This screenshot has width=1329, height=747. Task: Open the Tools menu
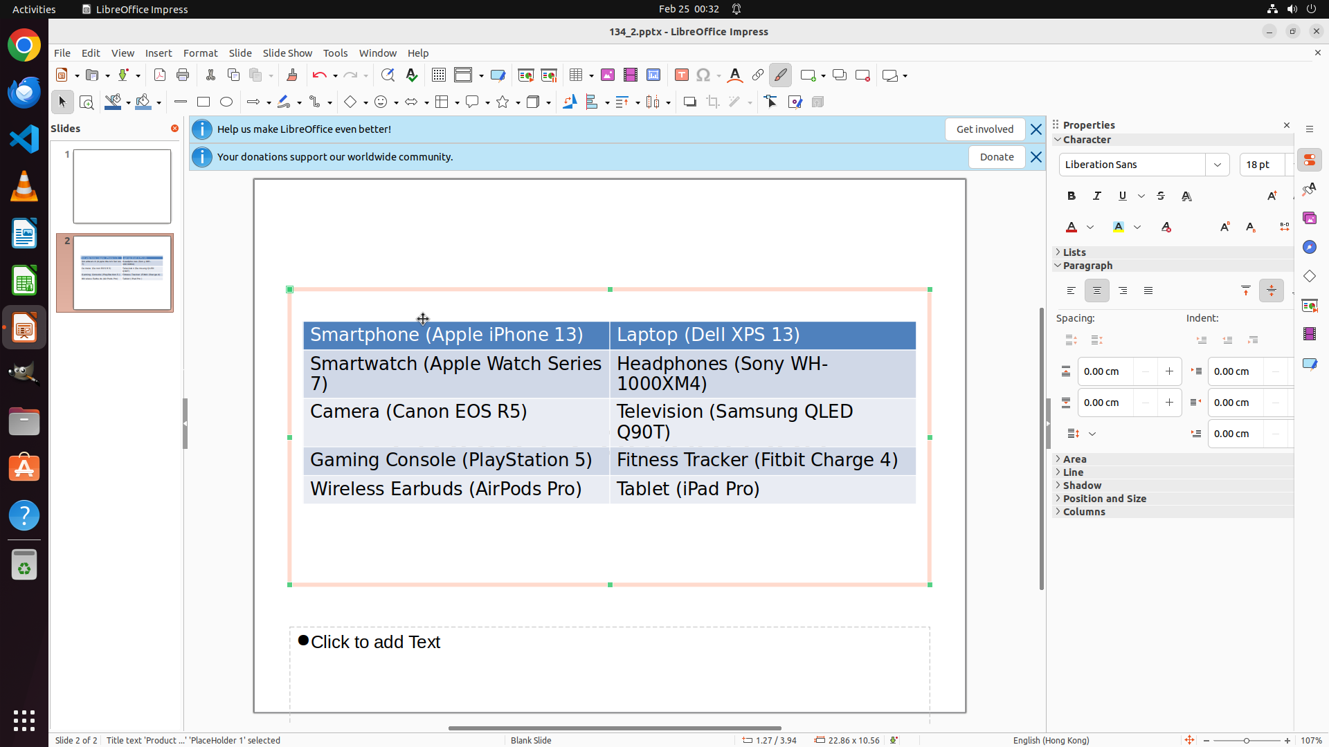pyautogui.click(x=336, y=53)
